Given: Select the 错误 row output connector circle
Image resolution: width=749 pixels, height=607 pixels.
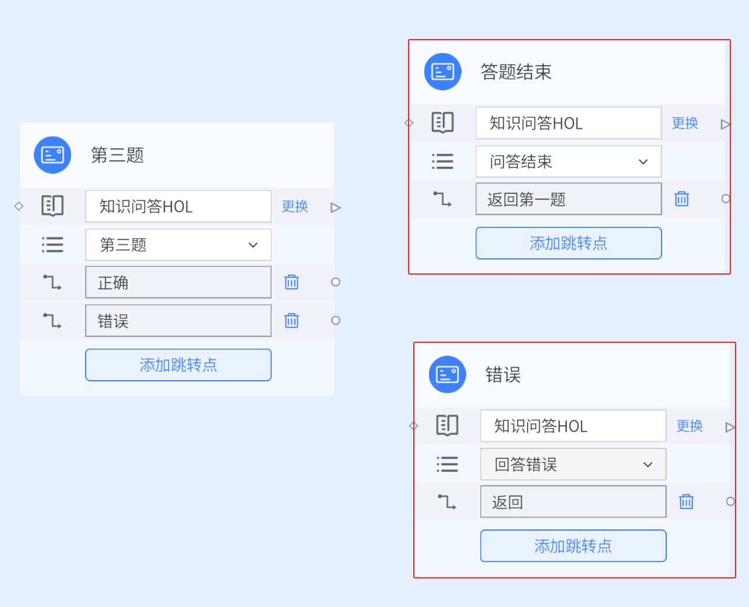Looking at the screenshot, I should click(x=336, y=320).
